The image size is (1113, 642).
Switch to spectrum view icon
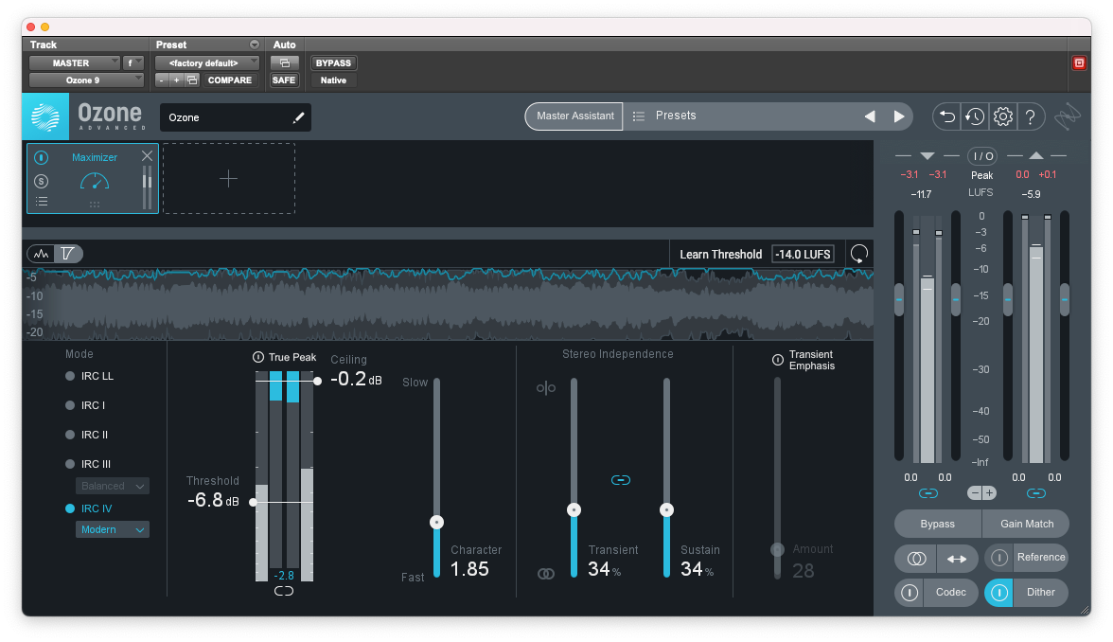pos(42,254)
